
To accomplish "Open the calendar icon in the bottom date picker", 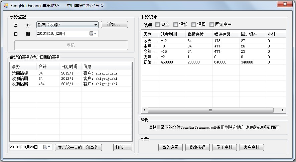I will coord(45,147).
